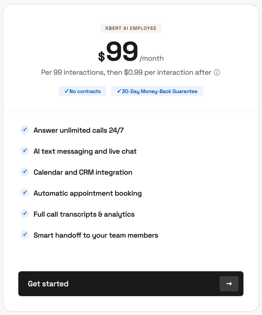The height and width of the screenshot is (315, 262).
Task: Click the XBERT AI EMPLOYEE label
Action: pos(131,28)
